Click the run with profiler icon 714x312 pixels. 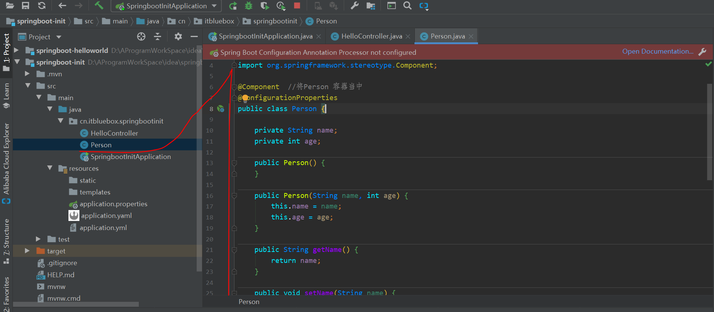[x=281, y=6]
